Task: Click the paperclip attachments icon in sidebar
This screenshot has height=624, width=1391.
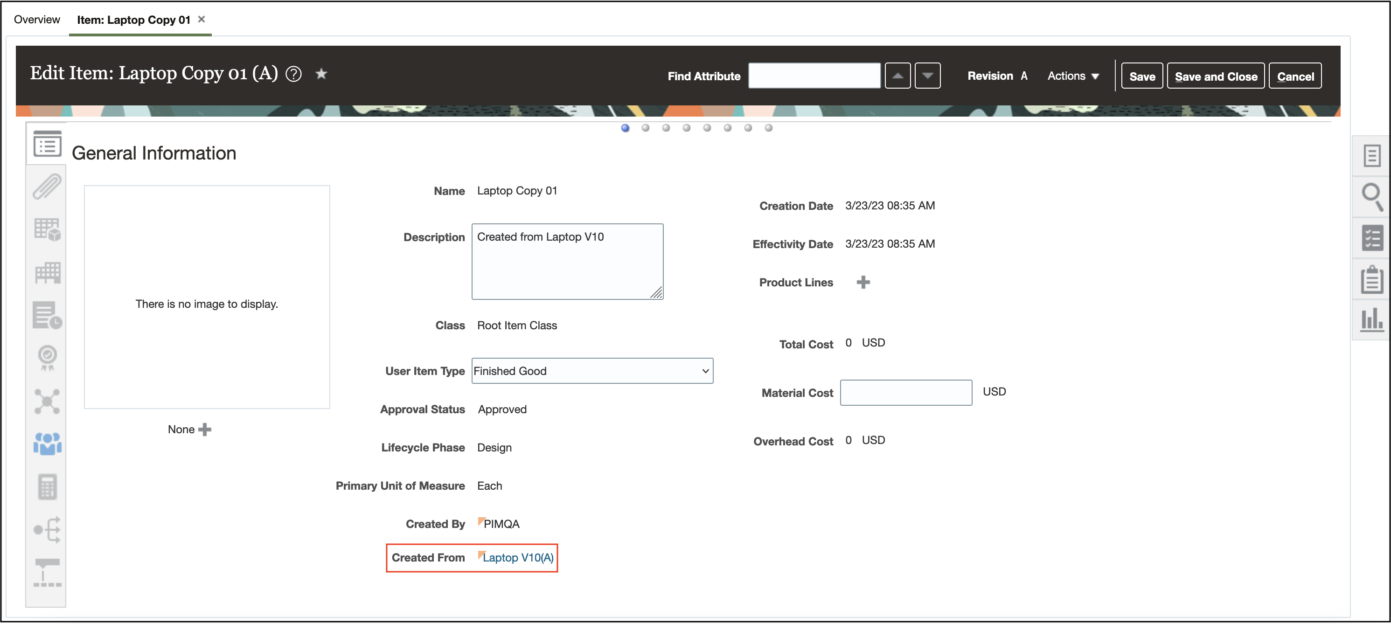Action: pyautogui.click(x=47, y=187)
